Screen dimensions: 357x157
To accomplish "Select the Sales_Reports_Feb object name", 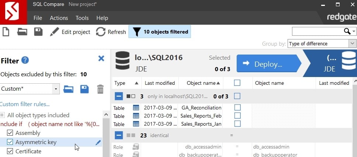I will click(x=201, y=116).
